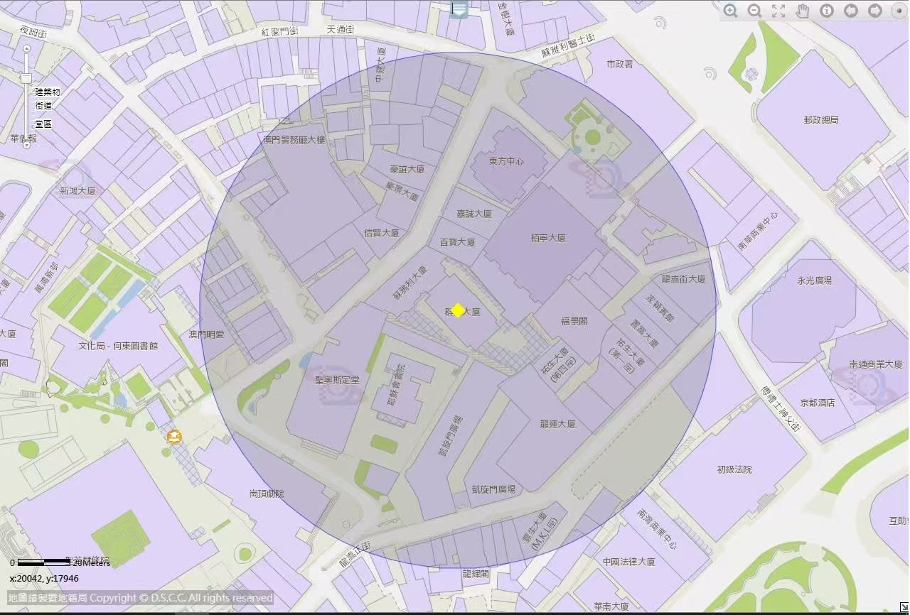Set zoom level to 堂區
This screenshot has width=910, height=615.
coord(43,124)
